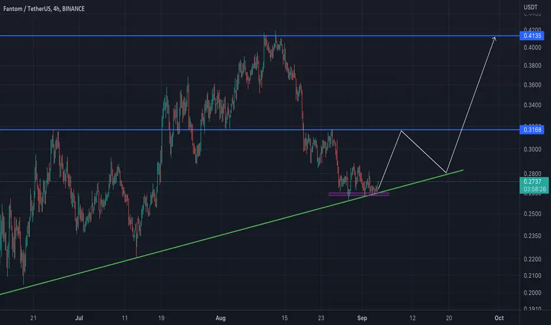Click the 15 date axis label
Viewport: 551px width, 325px height.
click(284, 318)
